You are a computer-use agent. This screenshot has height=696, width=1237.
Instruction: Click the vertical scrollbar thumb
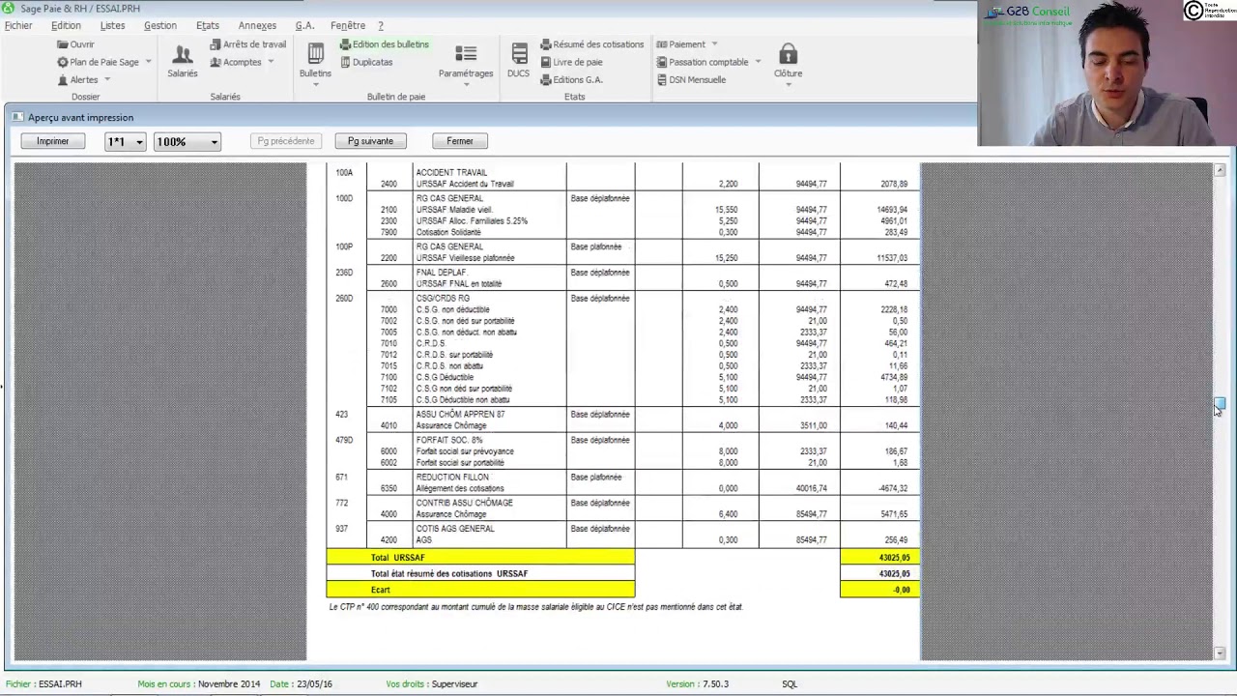click(x=1220, y=404)
